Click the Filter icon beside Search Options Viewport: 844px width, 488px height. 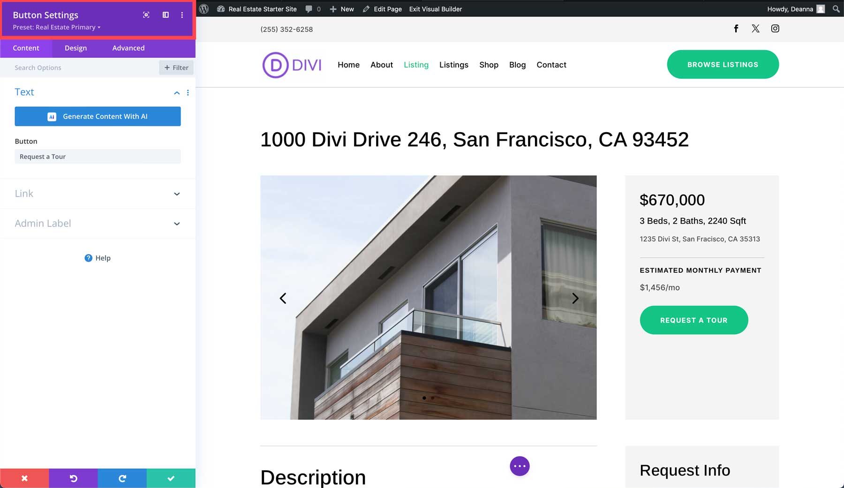click(x=176, y=68)
